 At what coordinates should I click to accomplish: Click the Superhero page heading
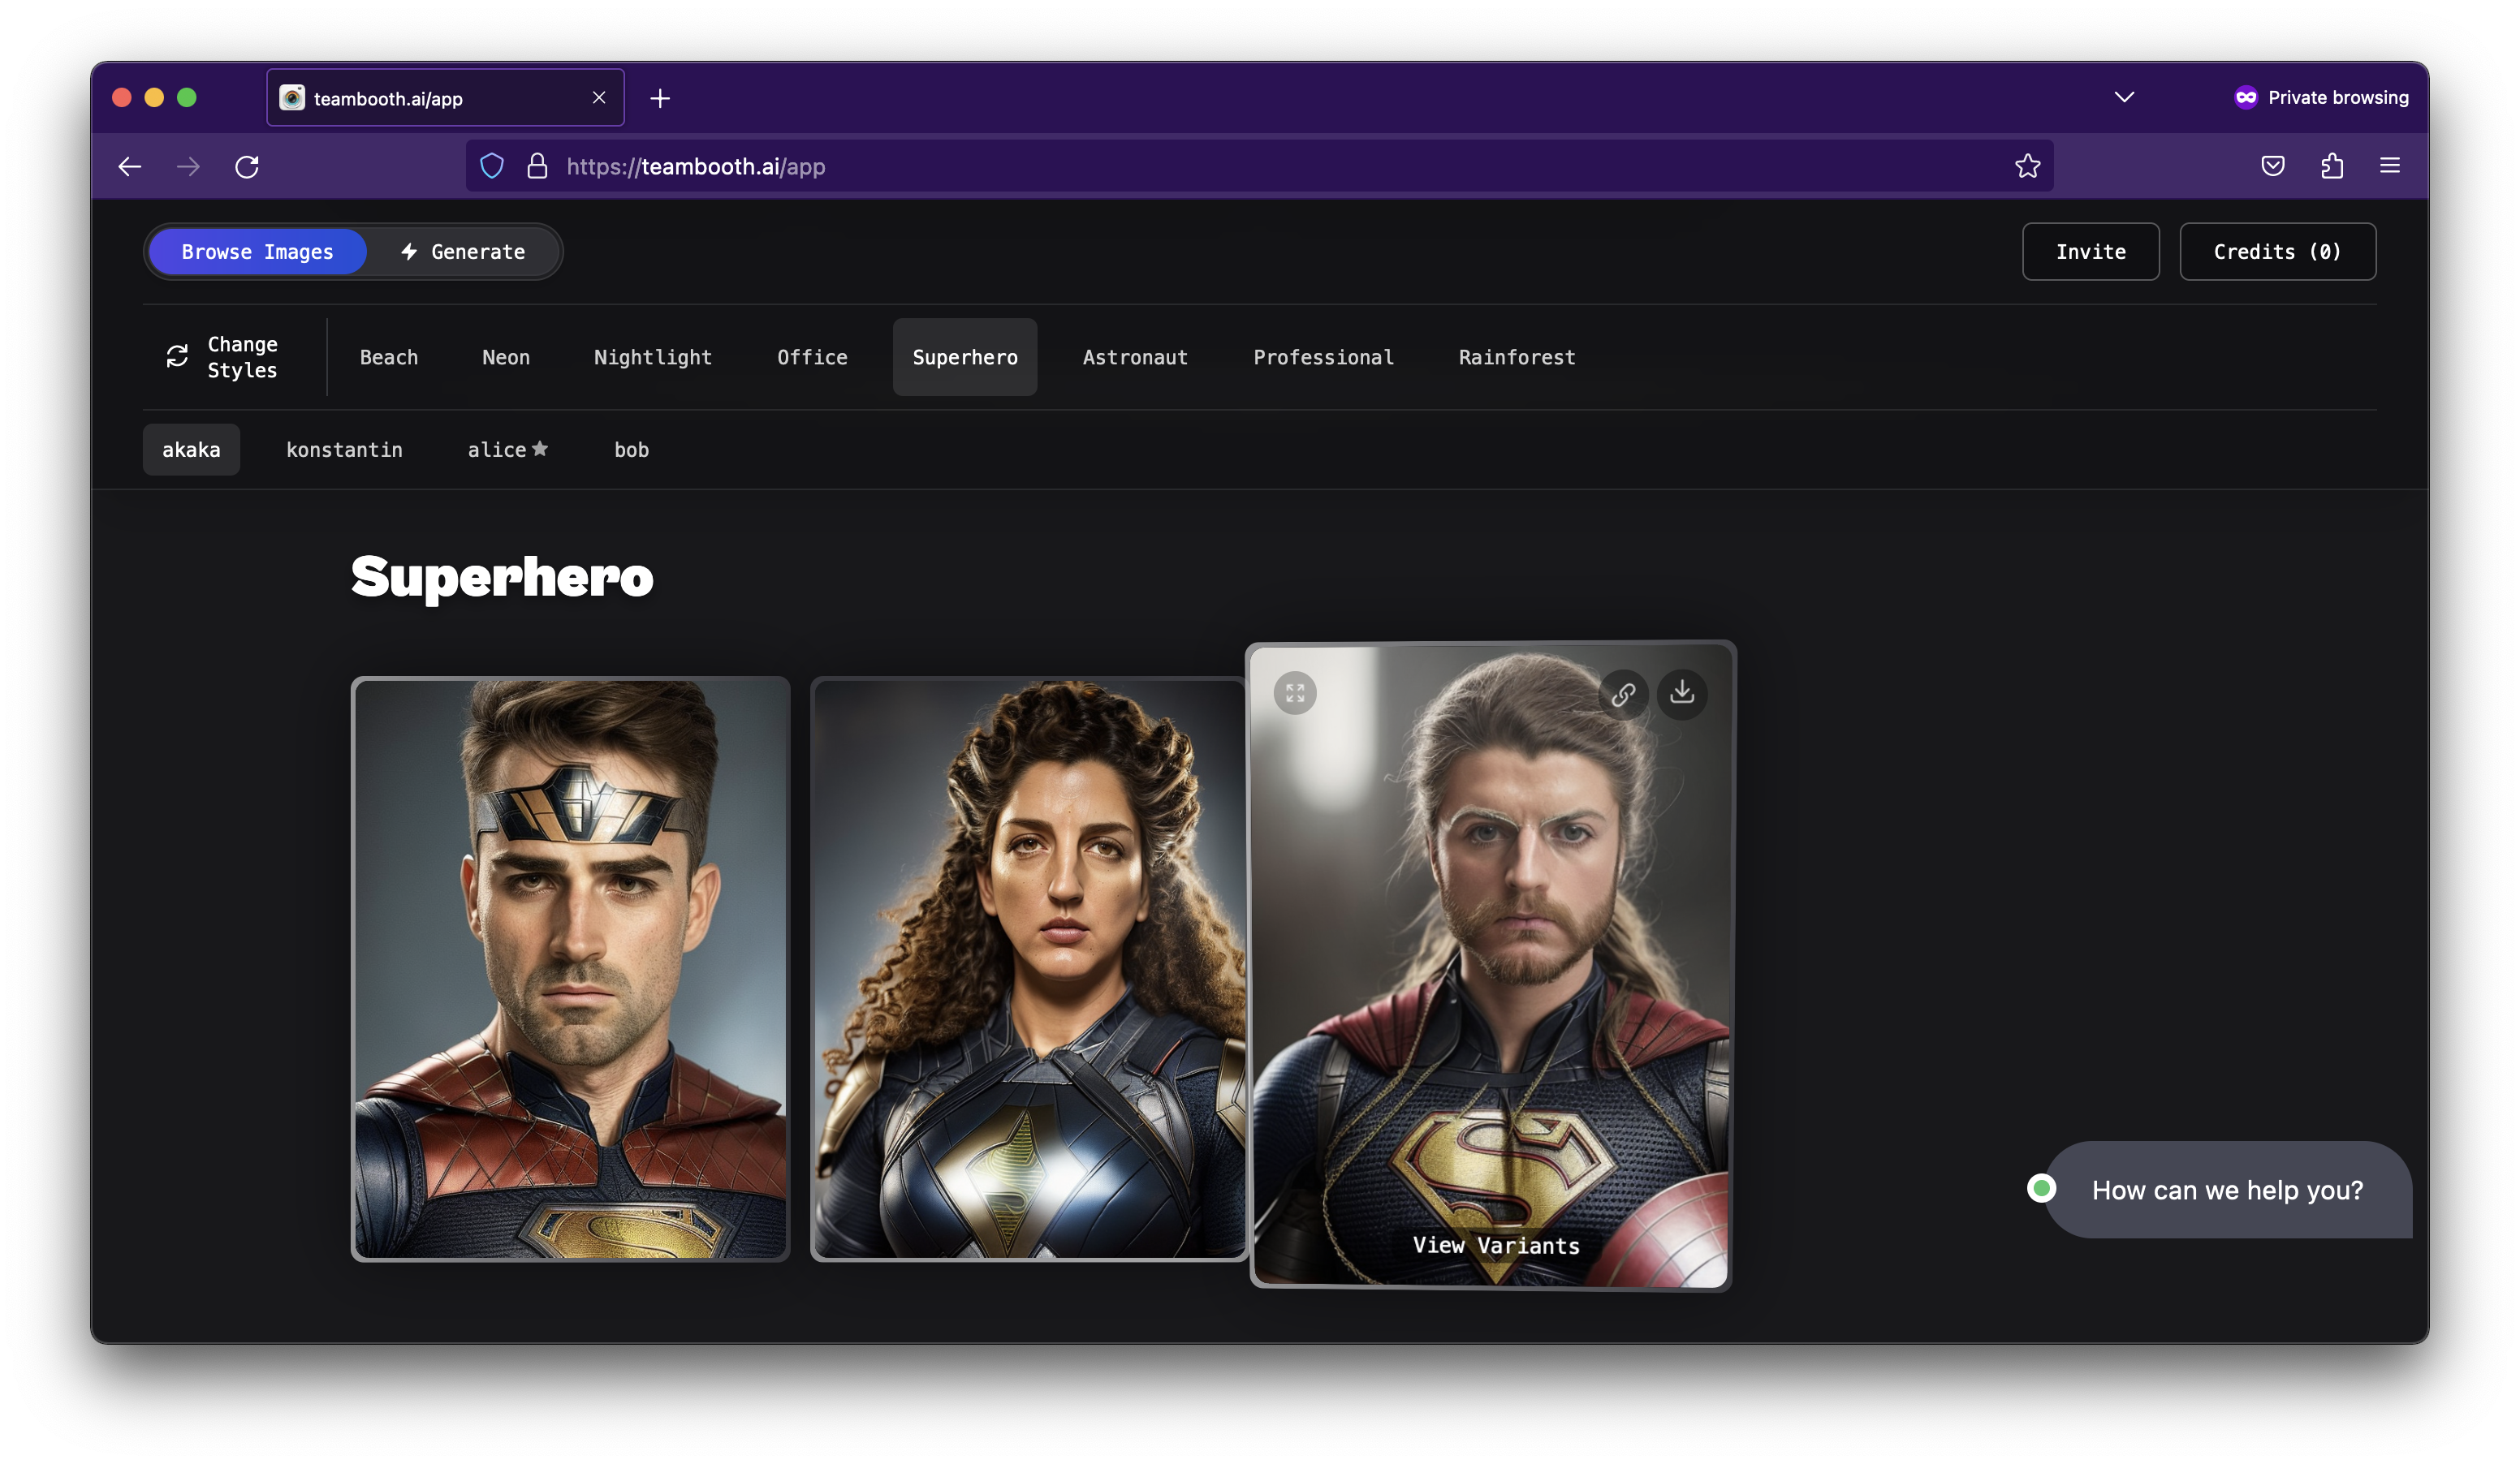coord(502,577)
